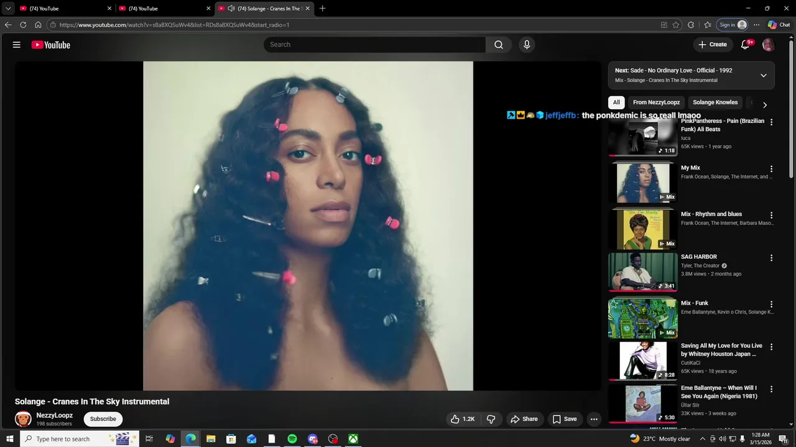Close the Solange - Cranes In The tab
This screenshot has width=796, height=447.
[x=307, y=9]
